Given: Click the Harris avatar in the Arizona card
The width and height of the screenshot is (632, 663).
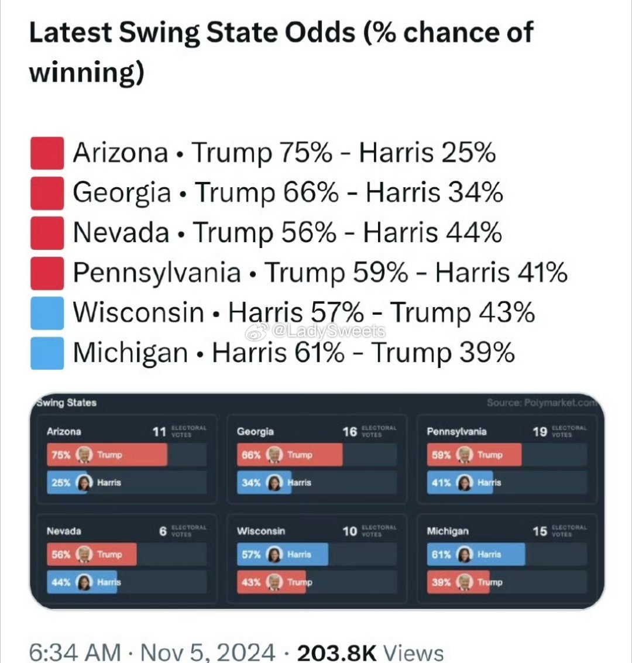Looking at the screenshot, I should (85, 483).
